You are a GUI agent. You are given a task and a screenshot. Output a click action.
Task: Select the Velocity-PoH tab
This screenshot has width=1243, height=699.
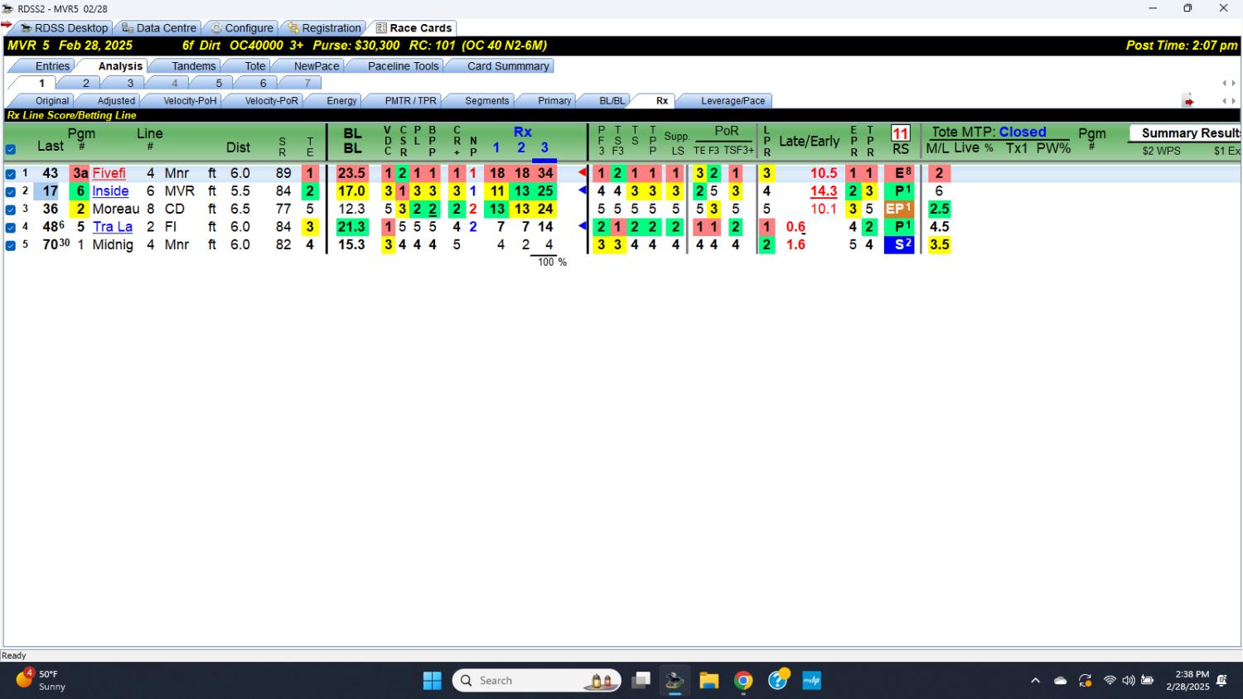click(x=189, y=101)
